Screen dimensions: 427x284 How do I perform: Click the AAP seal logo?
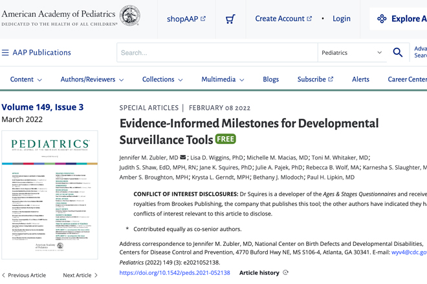(130, 15)
